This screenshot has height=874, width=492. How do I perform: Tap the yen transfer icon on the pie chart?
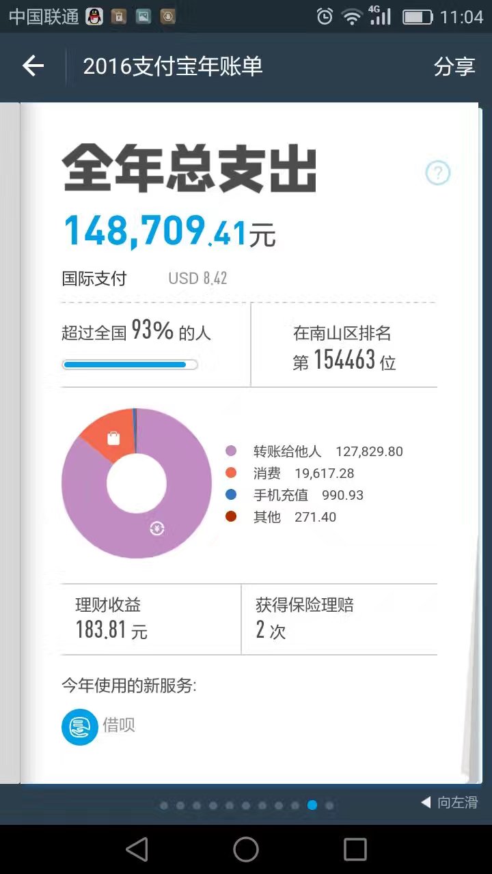pyautogui.click(x=157, y=528)
